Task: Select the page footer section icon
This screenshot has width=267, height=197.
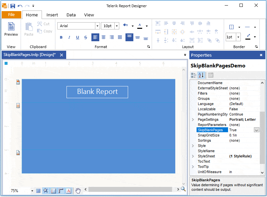Action: pyautogui.click(x=18, y=153)
